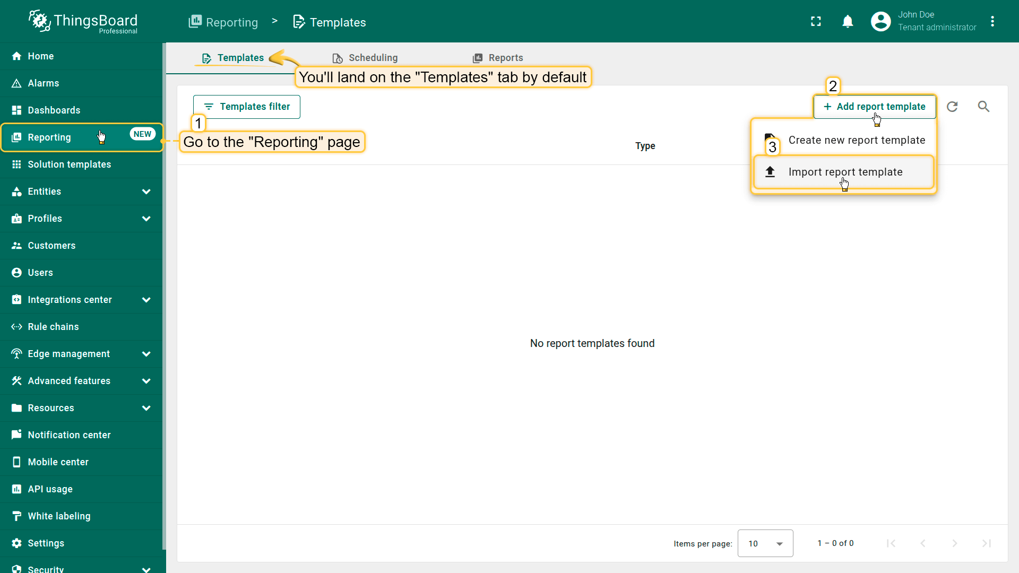
Task: Open Notification center
Action: point(69,435)
